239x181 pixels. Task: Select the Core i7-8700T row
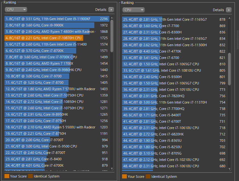(57, 153)
